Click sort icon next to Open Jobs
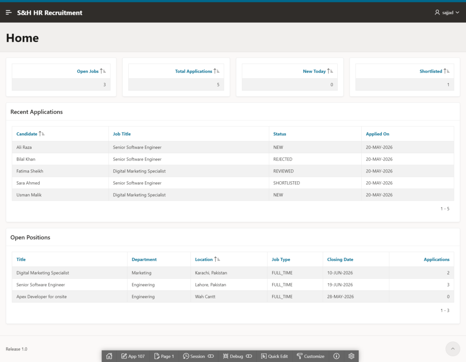466x362 pixels. coord(103,71)
